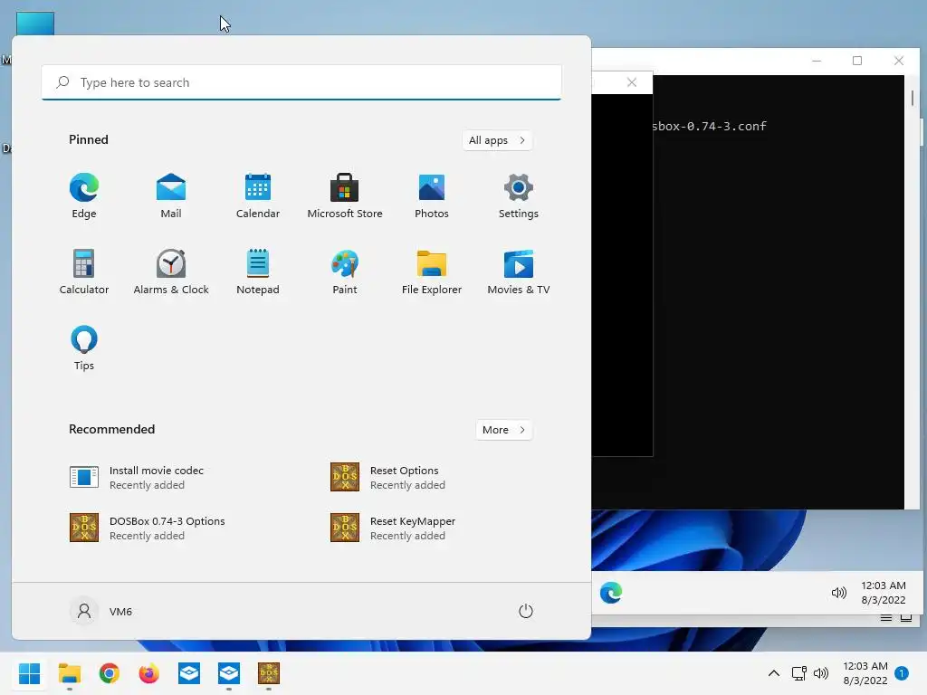This screenshot has width=927, height=695.
Task: Open the VM6 user account menu
Action: click(101, 611)
